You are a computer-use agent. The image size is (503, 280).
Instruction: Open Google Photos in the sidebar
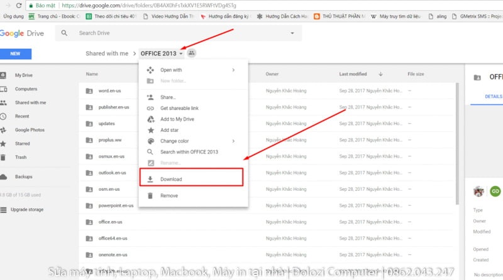(30, 130)
